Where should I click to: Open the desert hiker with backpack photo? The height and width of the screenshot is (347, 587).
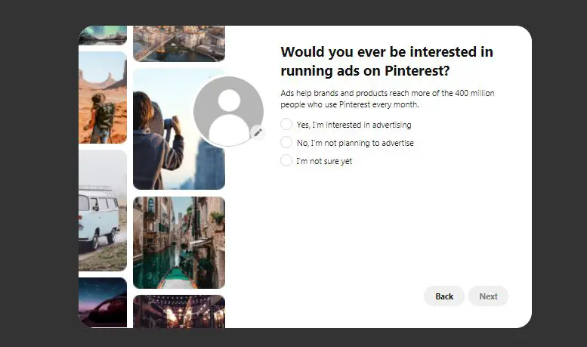click(x=103, y=98)
